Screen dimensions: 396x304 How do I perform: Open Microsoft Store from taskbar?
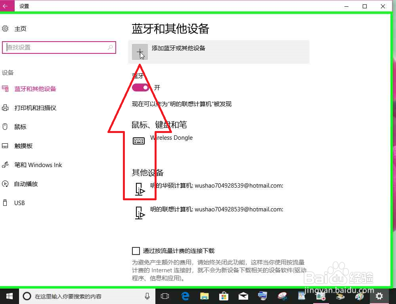(224, 296)
